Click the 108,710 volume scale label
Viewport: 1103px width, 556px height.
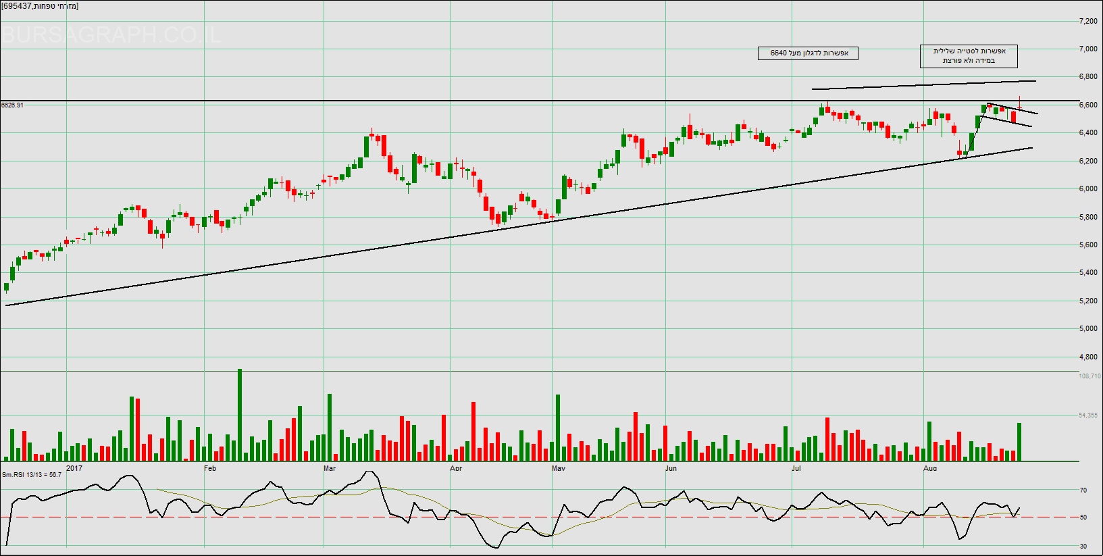click(1089, 376)
